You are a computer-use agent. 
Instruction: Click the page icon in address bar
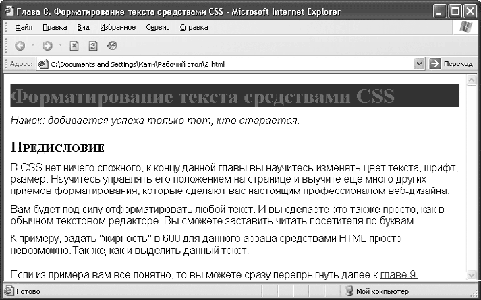pos(43,64)
